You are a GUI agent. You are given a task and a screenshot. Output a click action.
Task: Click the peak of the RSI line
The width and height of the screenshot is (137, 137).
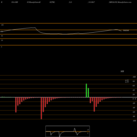[x=35, y=28]
